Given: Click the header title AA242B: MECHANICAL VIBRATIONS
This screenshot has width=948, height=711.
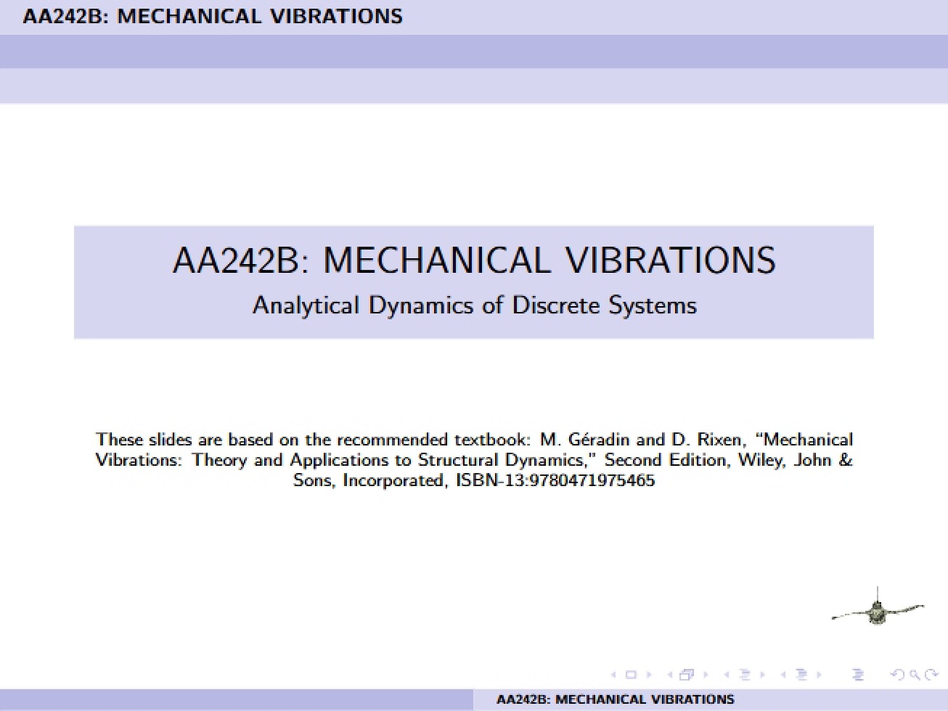Looking at the screenshot, I should (212, 16).
